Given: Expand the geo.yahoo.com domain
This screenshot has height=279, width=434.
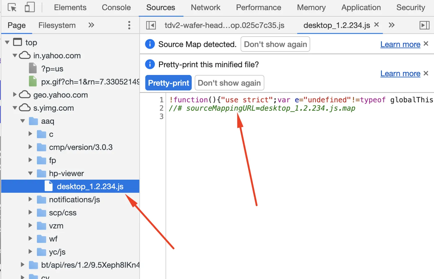Looking at the screenshot, I should [15, 94].
